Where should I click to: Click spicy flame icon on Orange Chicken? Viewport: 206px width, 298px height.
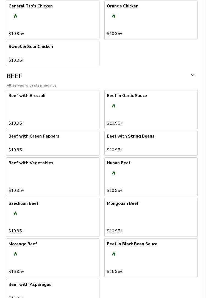[x=114, y=16]
